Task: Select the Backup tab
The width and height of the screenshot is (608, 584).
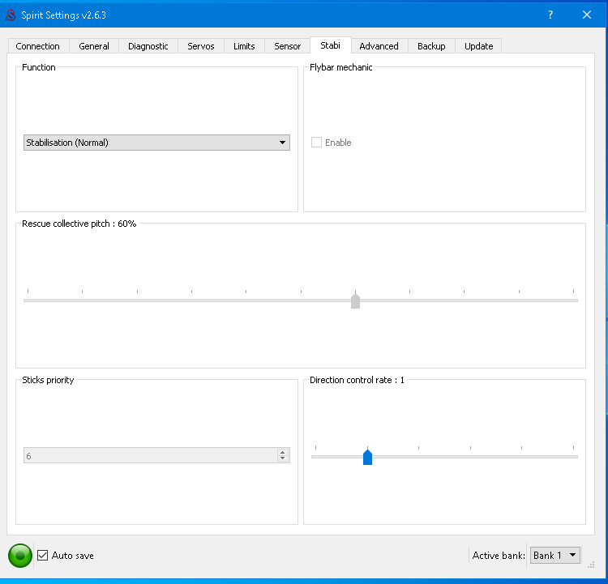Action: [431, 46]
